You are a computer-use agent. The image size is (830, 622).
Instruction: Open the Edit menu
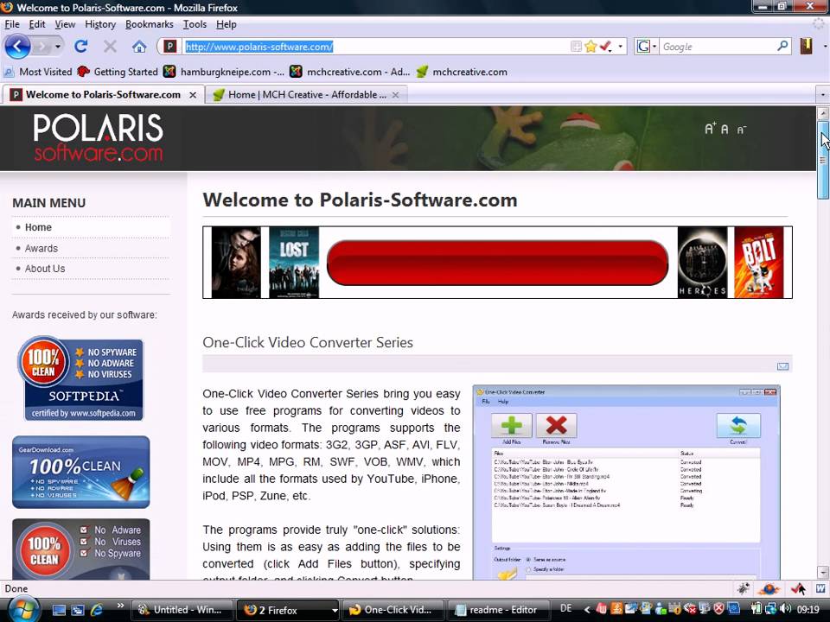tap(36, 24)
